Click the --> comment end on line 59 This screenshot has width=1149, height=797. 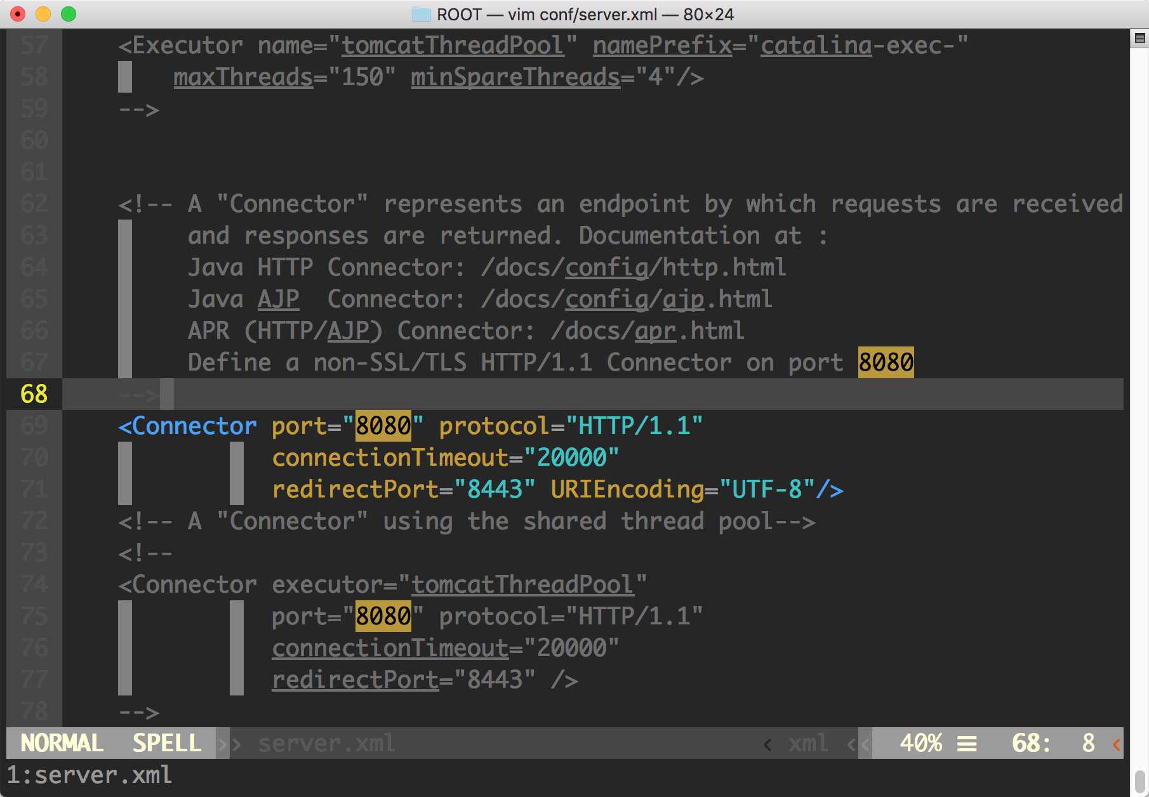(x=139, y=110)
